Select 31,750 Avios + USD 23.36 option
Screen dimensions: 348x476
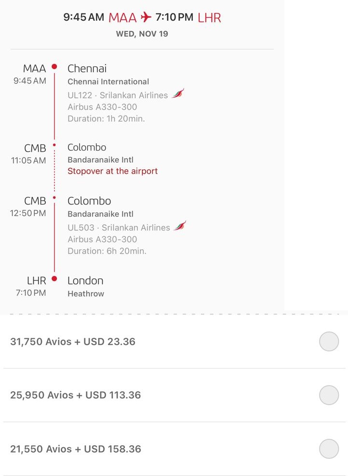pyautogui.click(x=329, y=342)
